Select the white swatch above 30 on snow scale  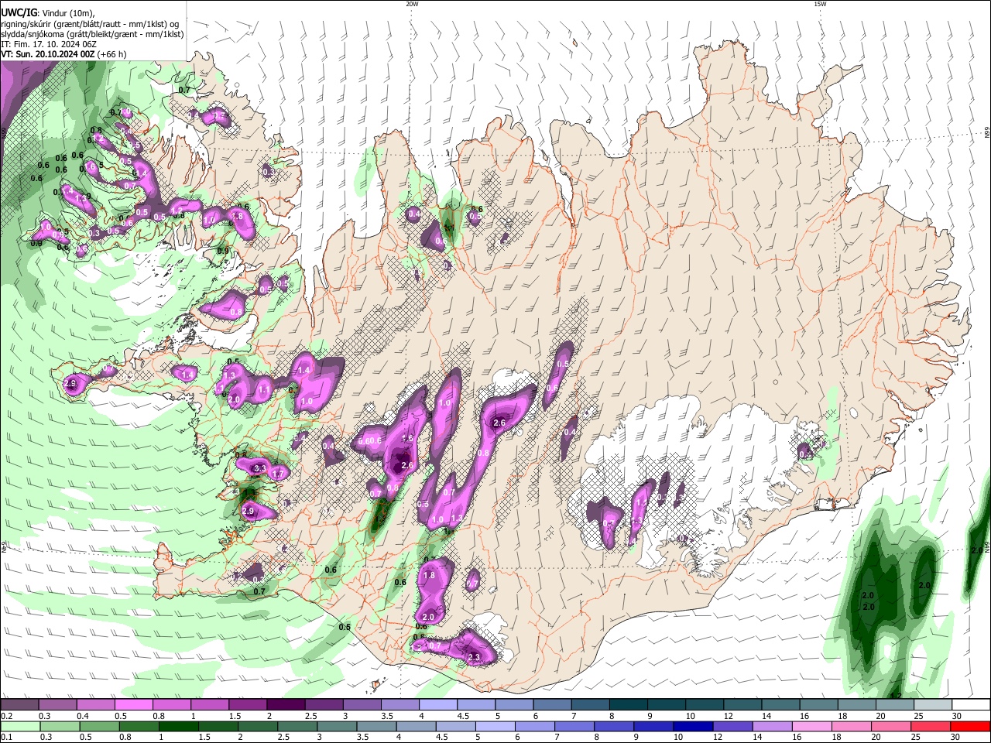971,704
